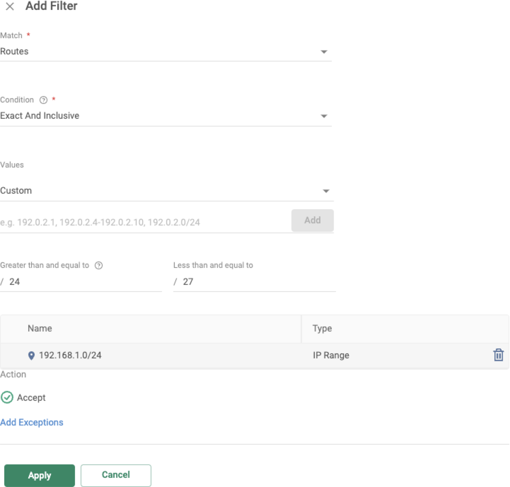The height and width of the screenshot is (487, 510).
Task: Click the help icon beside Greater than and equal to
Action: click(99, 265)
